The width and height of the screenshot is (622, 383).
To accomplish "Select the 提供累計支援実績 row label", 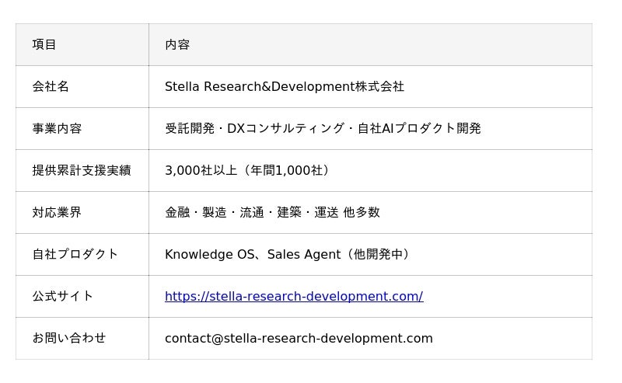I will (82, 170).
